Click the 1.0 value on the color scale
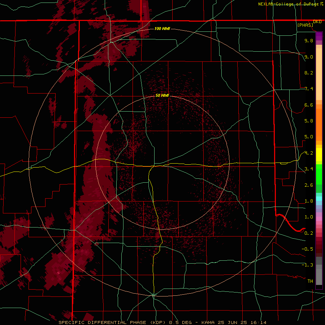Screen dimensions: 325x325 pos(309,217)
